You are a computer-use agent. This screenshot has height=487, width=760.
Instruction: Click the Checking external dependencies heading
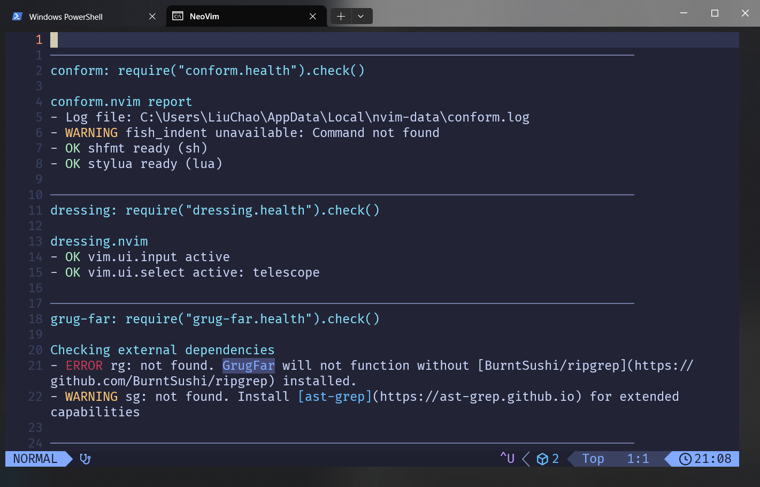coord(163,350)
